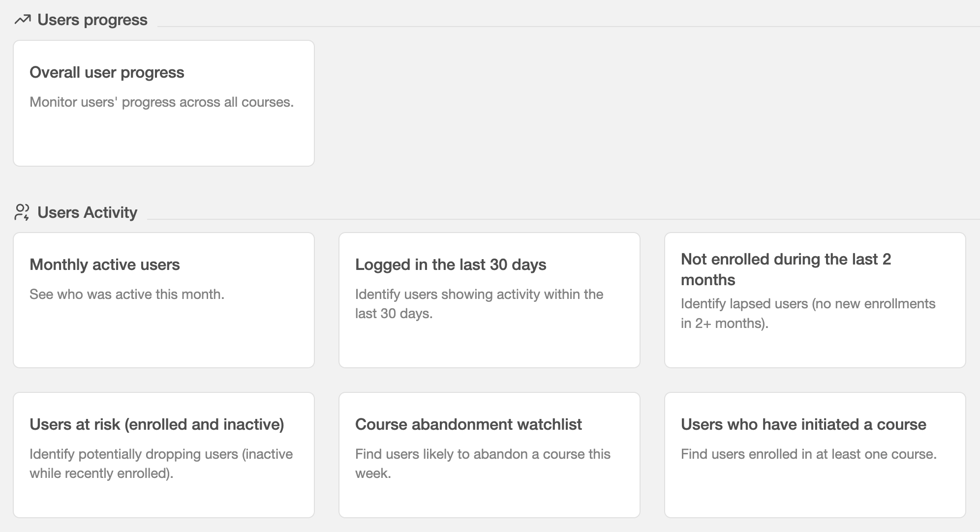Image resolution: width=980 pixels, height=532 pixels.
Task: Click 'Find users enrolled in at least one course'
Action: click(x=809, y=454)
